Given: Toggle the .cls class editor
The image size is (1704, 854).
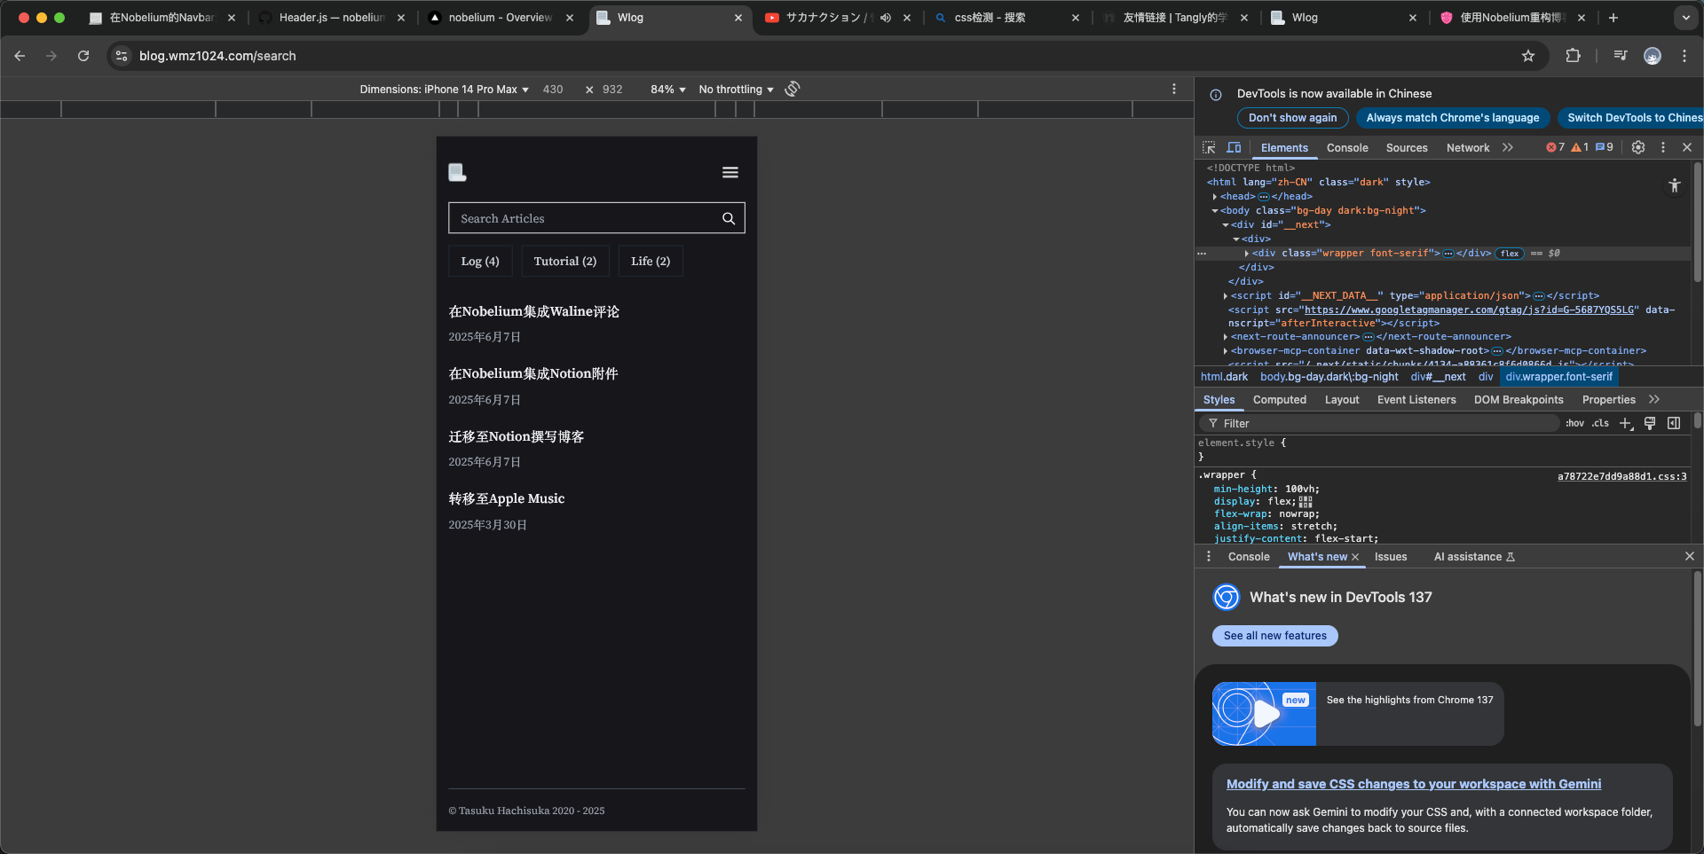Looking at the screenshot, I should point(1600,423).
